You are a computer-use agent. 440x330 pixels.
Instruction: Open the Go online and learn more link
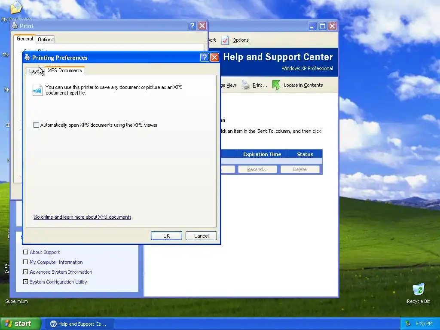tap(82, 217)
